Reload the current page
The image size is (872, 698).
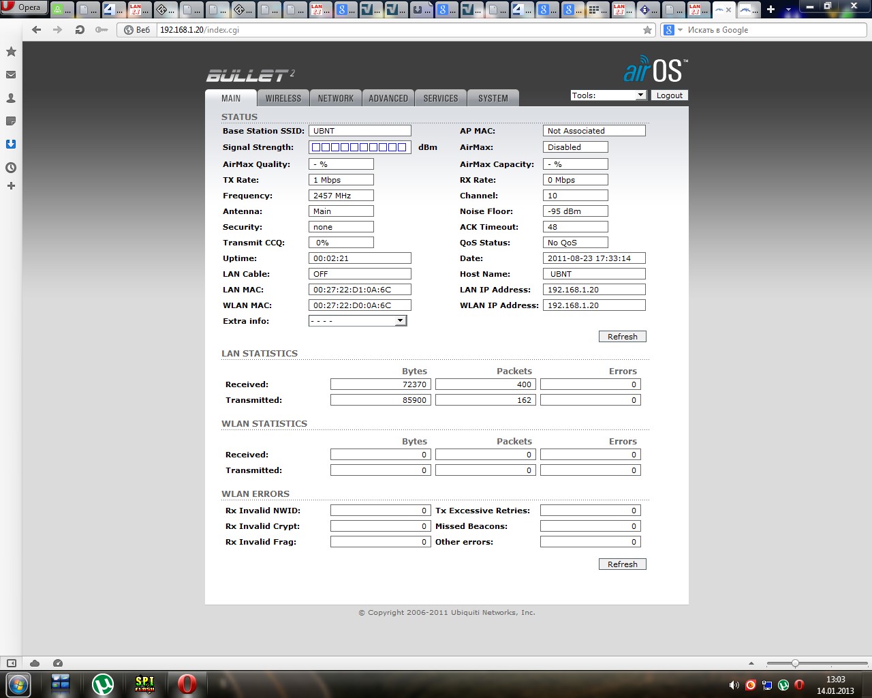tap(80, 30)
